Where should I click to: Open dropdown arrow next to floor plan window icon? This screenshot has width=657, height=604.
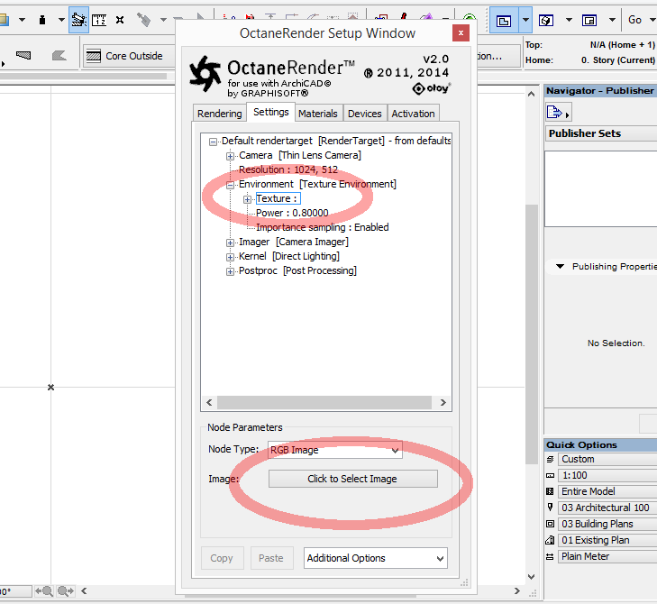point(525,20)
